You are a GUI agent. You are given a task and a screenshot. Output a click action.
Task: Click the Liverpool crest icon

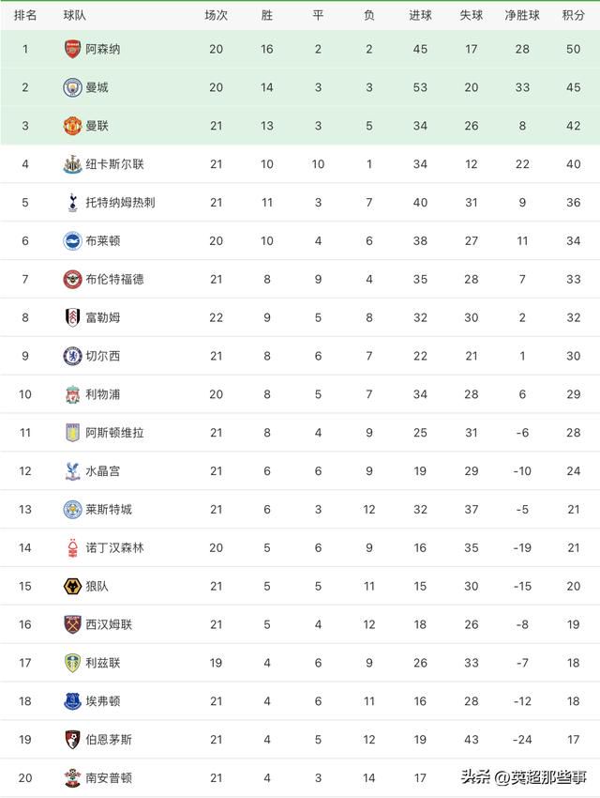[72, 394]
